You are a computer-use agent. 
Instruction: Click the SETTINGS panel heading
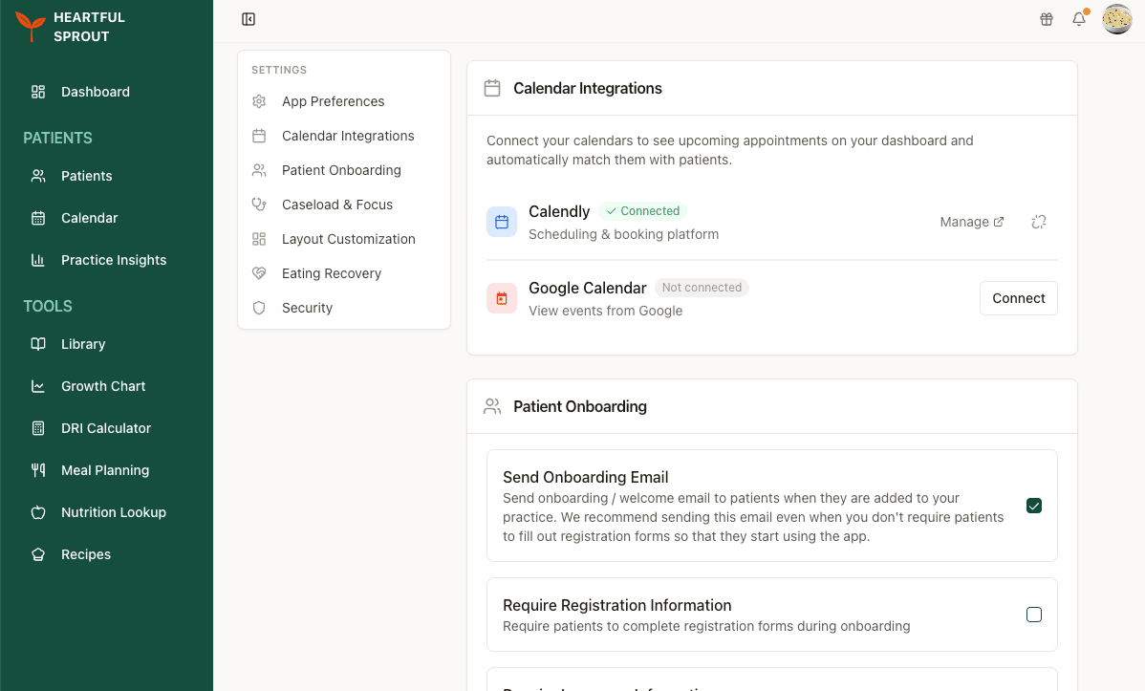279,70
